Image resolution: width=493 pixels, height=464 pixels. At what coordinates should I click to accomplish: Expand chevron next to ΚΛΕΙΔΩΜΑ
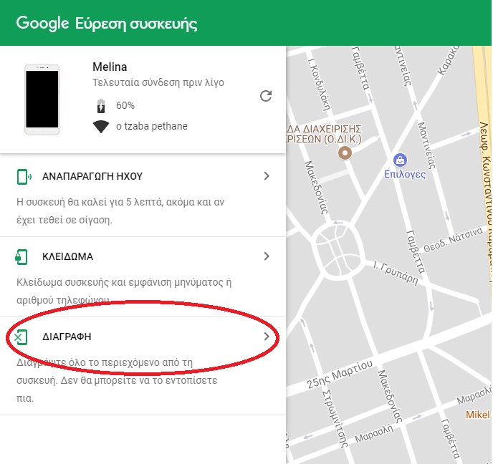point(267,256)
